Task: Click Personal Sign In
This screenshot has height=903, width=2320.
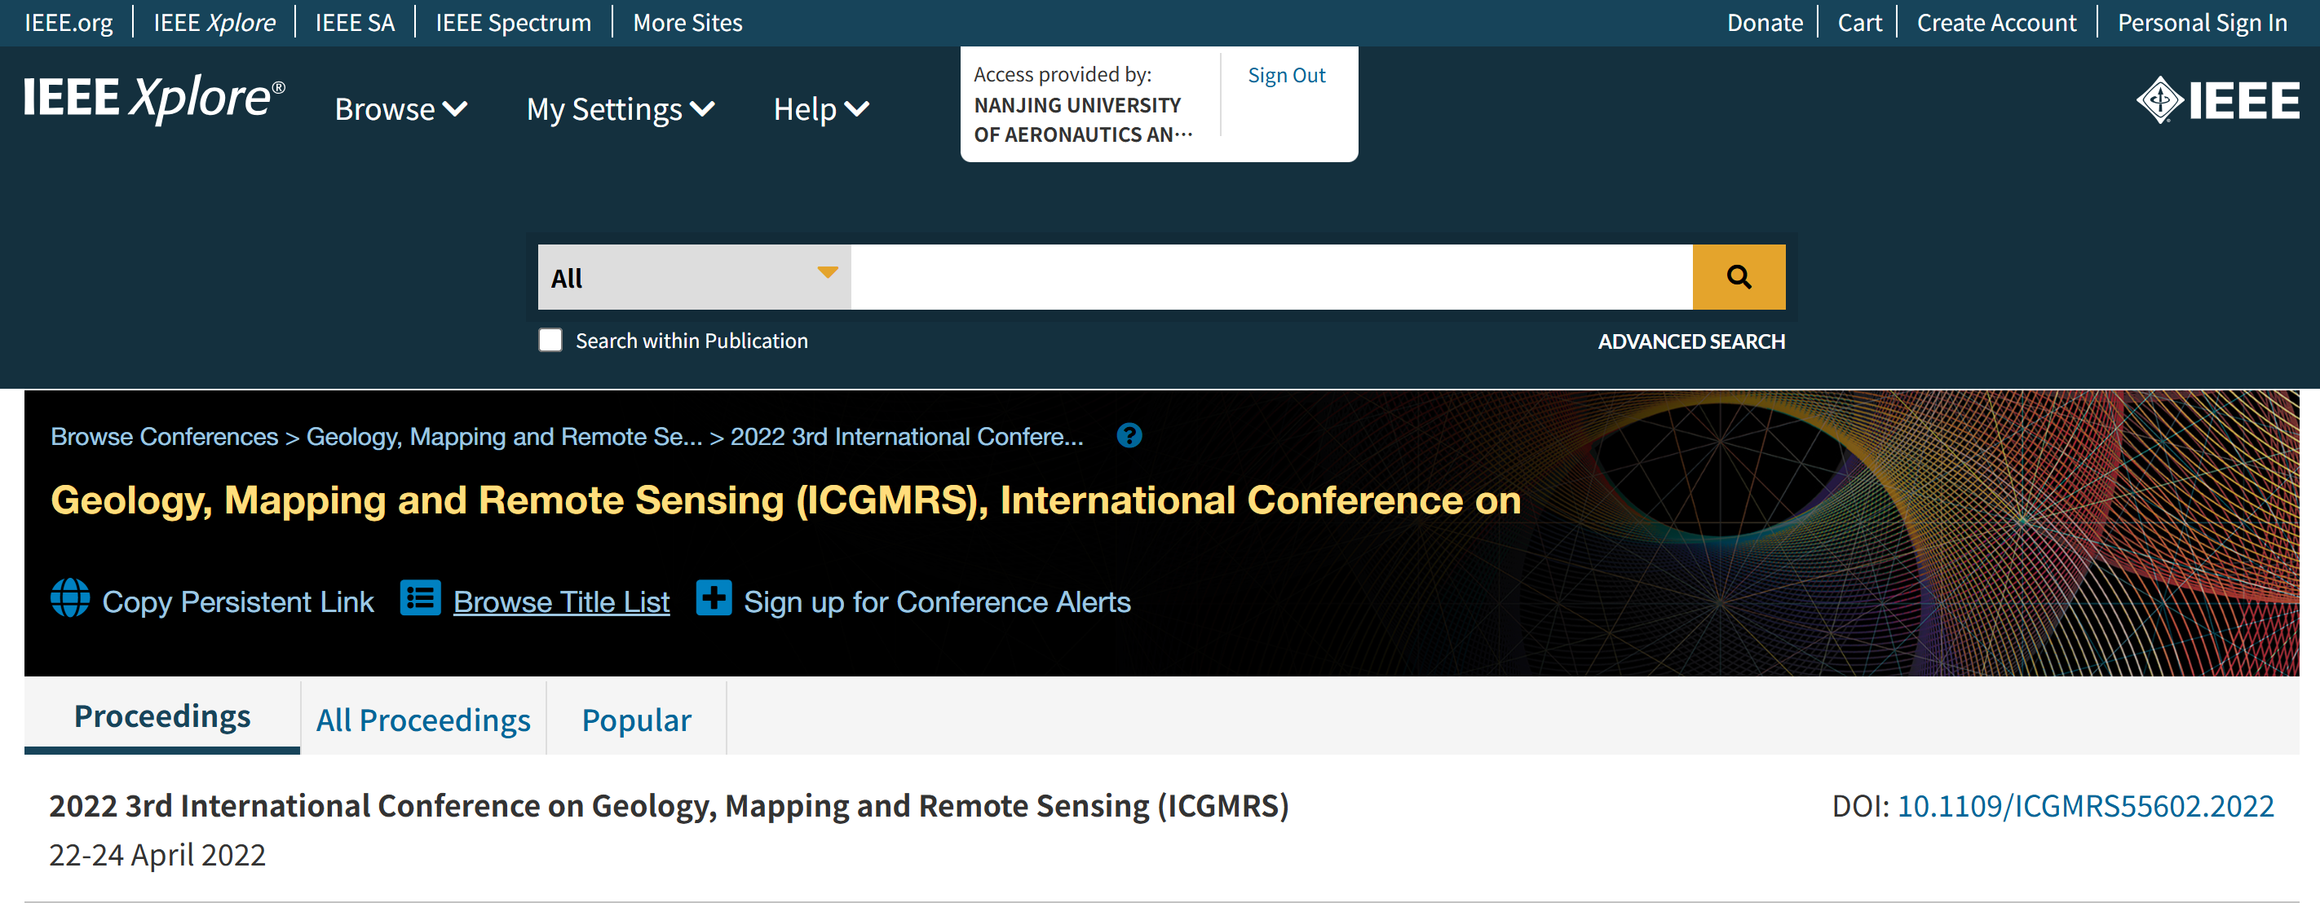Action: (x=2202, y=23)
